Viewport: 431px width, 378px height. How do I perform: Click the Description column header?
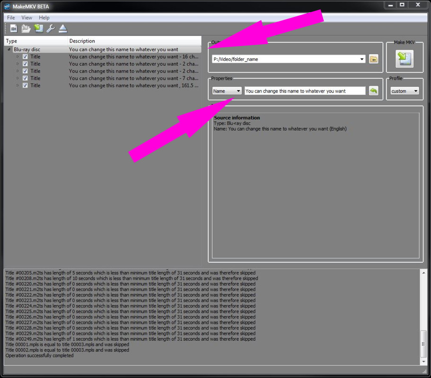pos(134,41)
